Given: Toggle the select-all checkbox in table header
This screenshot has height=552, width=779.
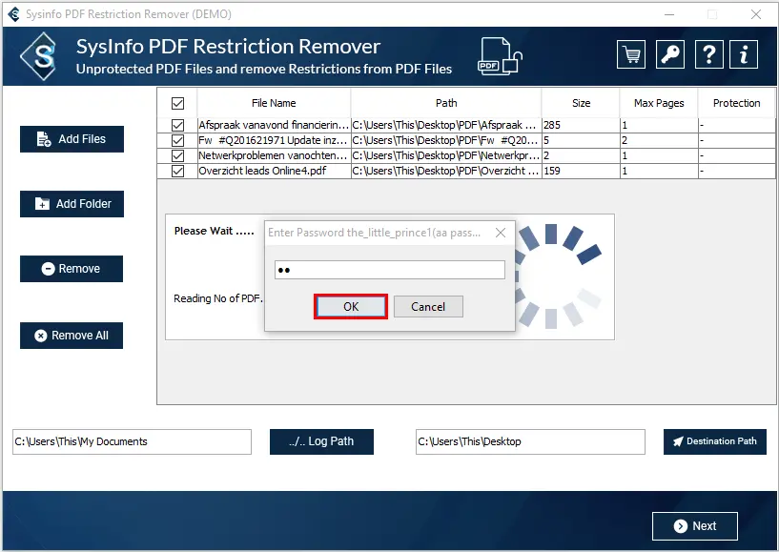Looking at the screenshot, I should click(x=177, y=103).
